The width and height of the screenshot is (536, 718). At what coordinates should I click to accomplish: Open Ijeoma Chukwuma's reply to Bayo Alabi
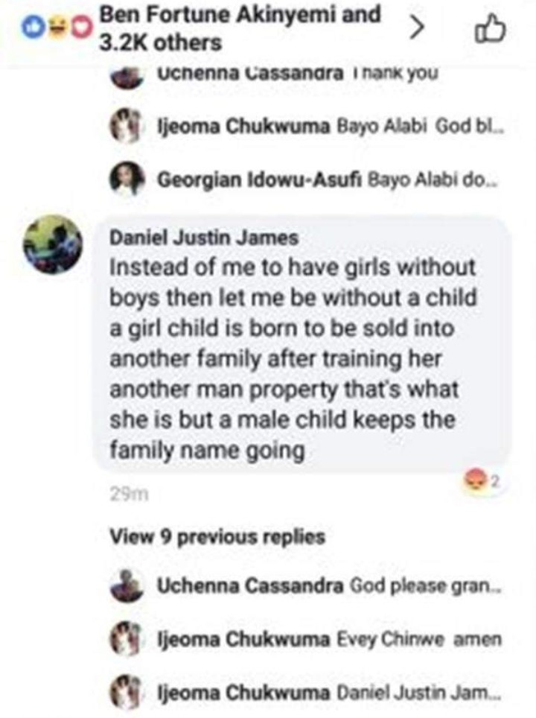(331, 125)
